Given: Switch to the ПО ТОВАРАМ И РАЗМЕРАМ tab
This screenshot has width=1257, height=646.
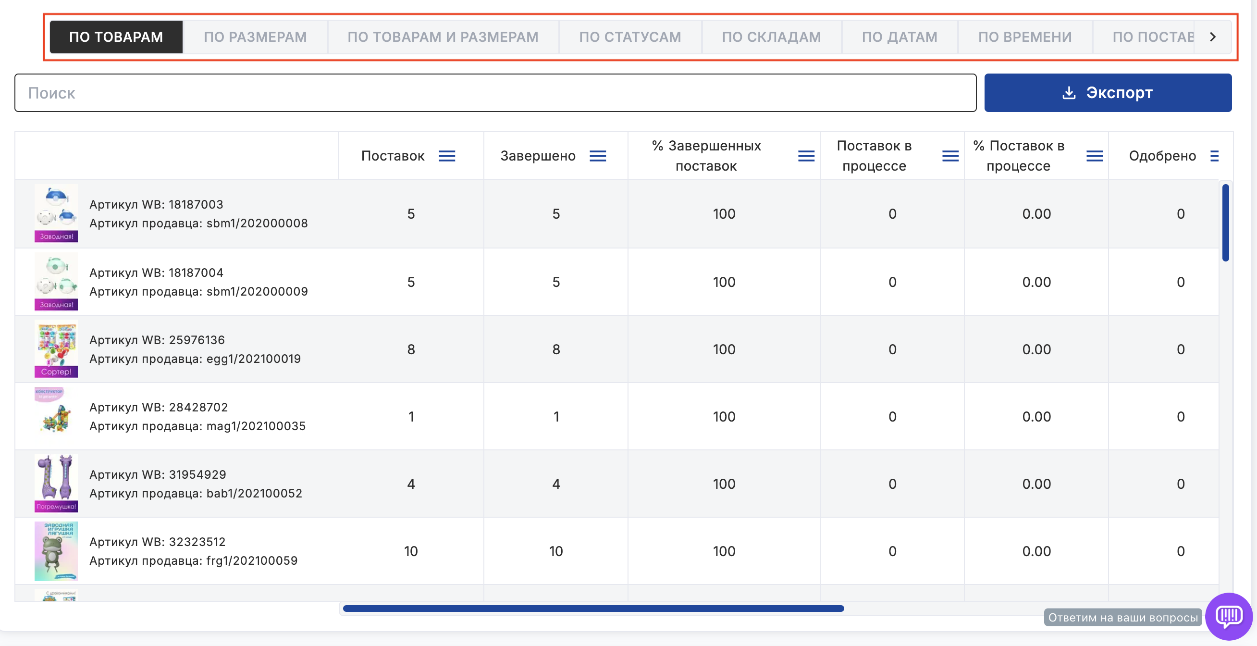Looking at the screenshot, I should pos(443,37).
